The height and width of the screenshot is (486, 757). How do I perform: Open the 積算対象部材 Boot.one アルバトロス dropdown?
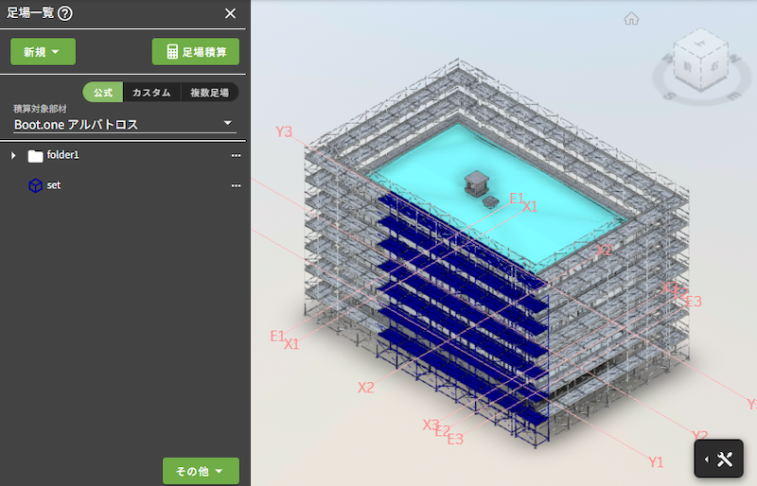pyautogui.click(x=123, y=124)
